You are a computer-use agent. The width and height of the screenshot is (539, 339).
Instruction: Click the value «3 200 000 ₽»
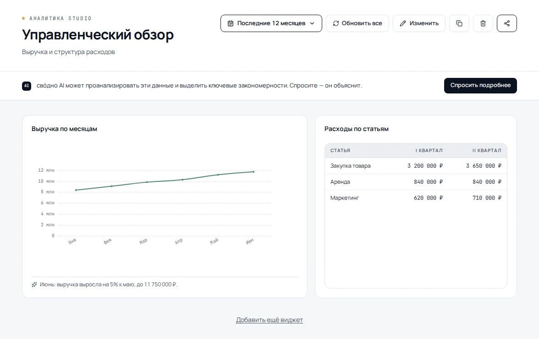pyautogui.click(x=425, y=166)
